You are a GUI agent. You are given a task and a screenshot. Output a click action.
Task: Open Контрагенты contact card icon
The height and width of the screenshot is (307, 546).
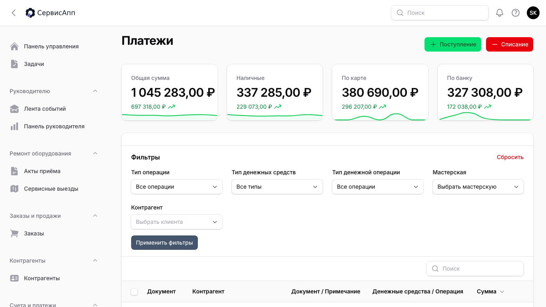tap(14, 278)
